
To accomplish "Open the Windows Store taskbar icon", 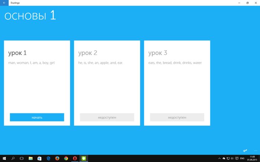I will click(39, 158).
